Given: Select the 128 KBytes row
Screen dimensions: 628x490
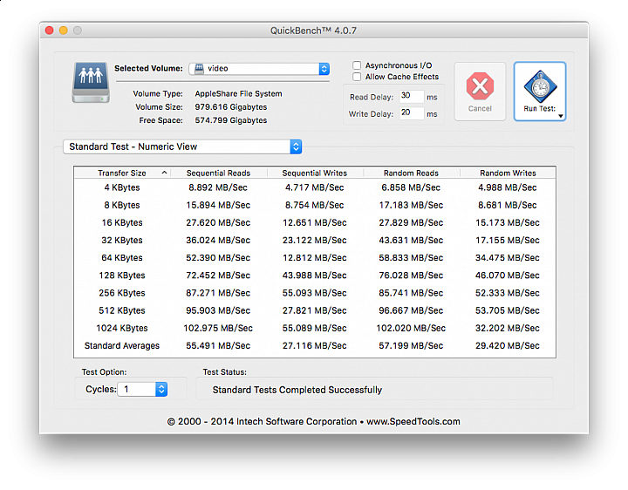Looking at the screenshot, I should (x=315, y=276).
